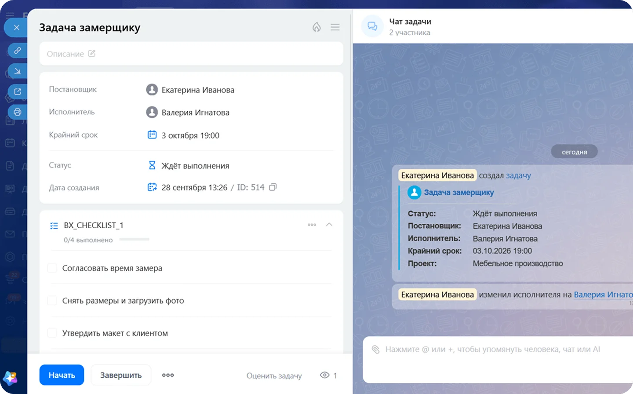
Task: Click the deadline value 3 октября 19:00
Action: (x=190, y=135)
